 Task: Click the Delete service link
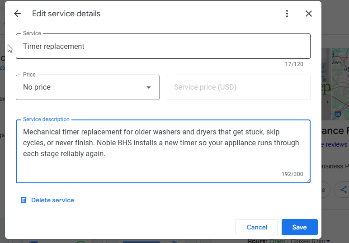tap(52, 200)
